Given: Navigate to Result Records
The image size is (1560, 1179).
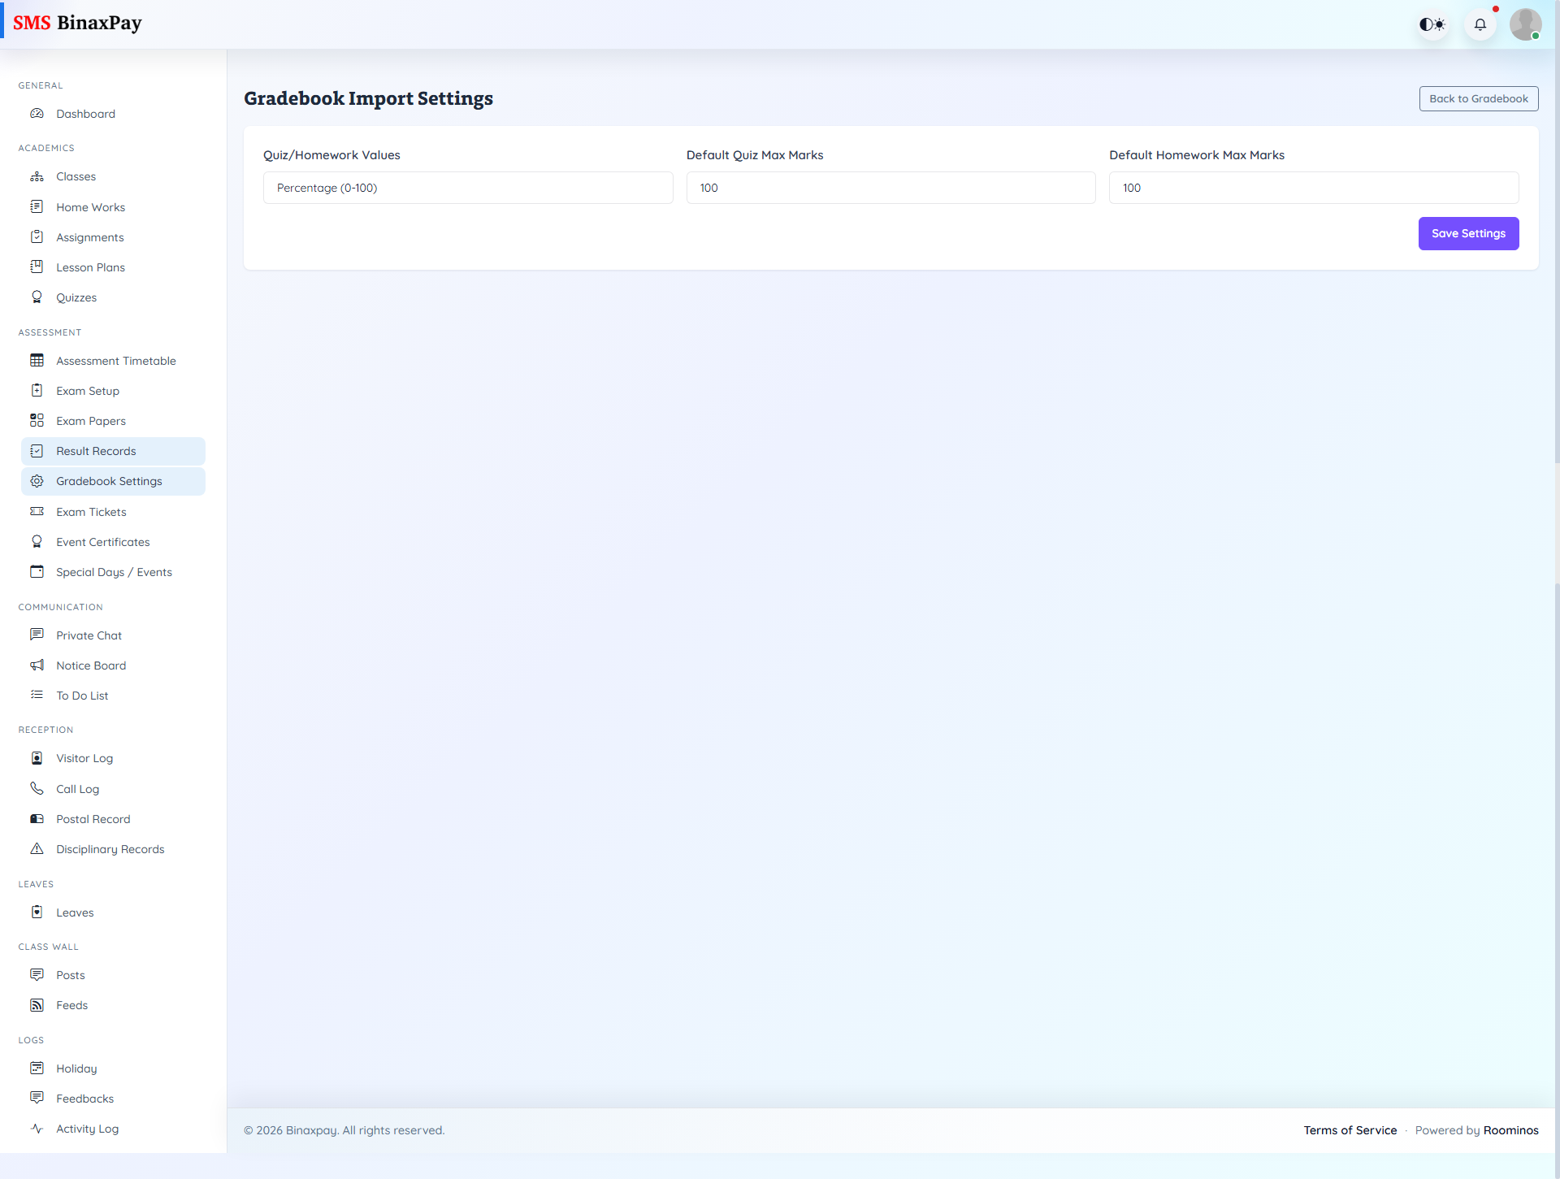Looking at the screenshot, I should point(96,451).
